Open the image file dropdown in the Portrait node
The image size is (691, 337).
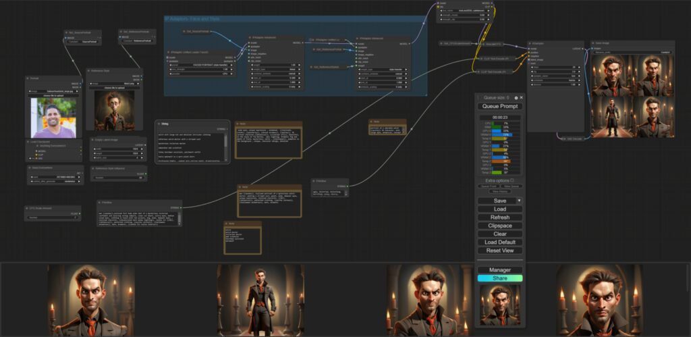point(53,90)
